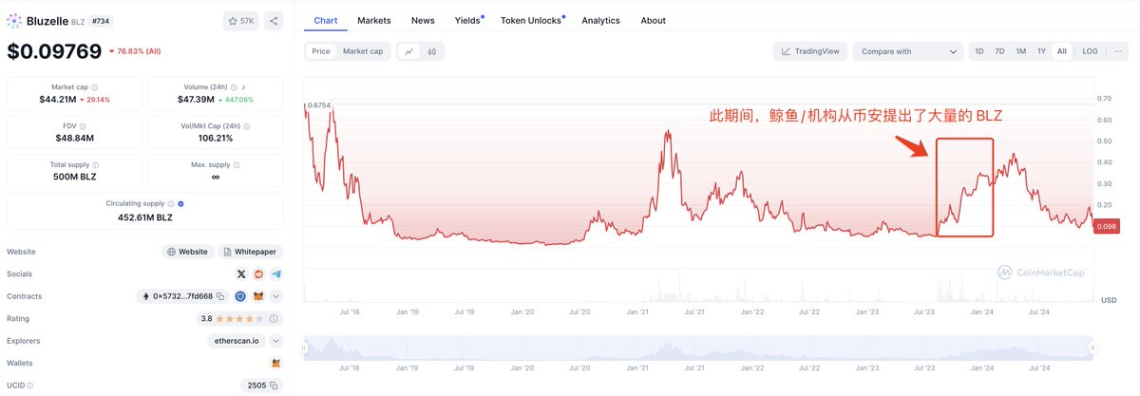Show info for Total supply

coord(96,165)
